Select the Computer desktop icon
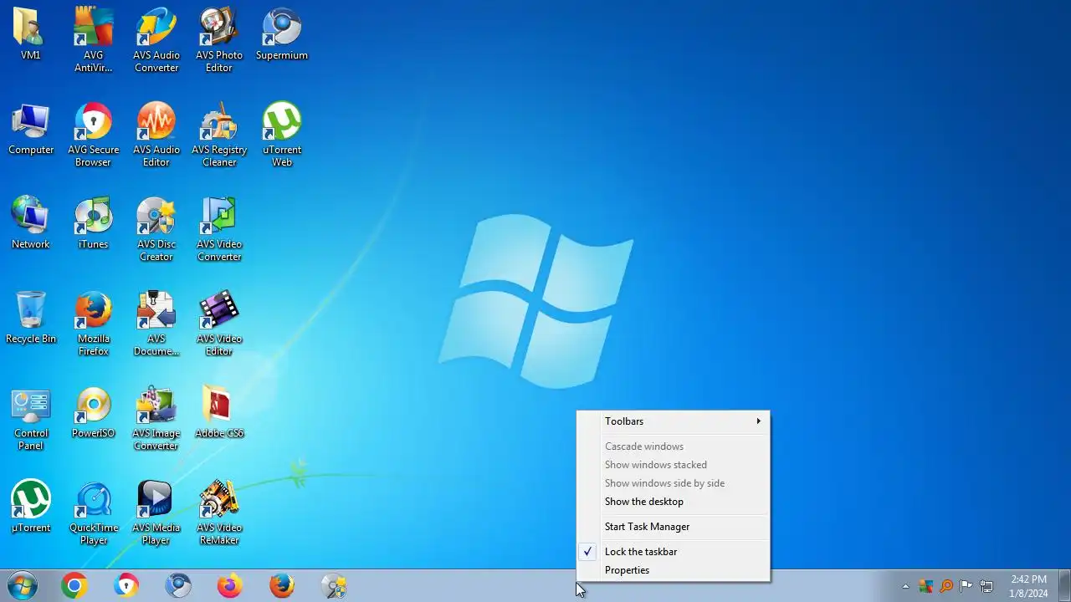The height and width of the screenshot is (602, 1071). (31, 128)
